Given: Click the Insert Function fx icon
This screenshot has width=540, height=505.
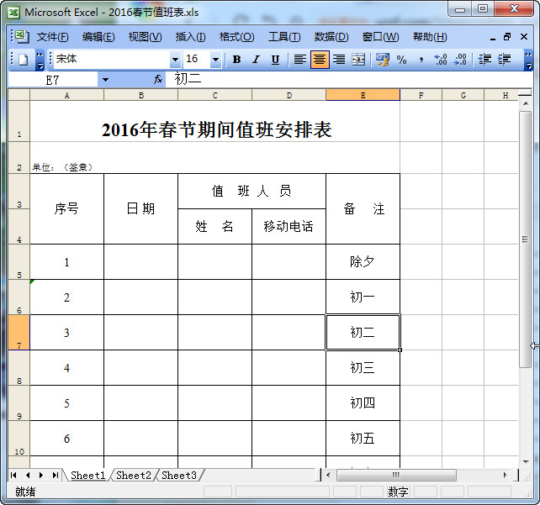Looking at the screenshot, I should point(158,80).
